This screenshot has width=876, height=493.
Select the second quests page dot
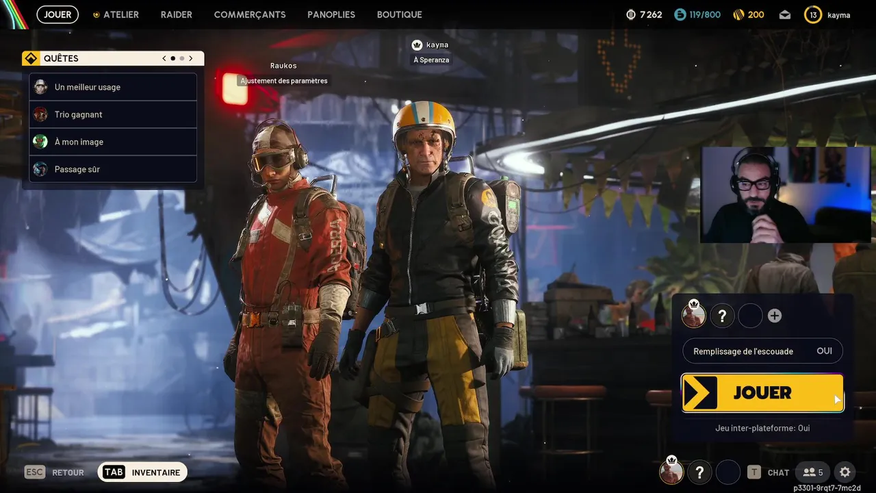click(181, 58)
